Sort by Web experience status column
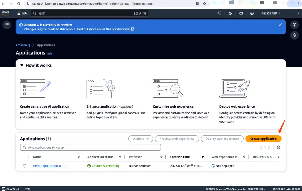The width and height of the screenshot is (302, 191). pyautogui.click(x=244, y=157)
